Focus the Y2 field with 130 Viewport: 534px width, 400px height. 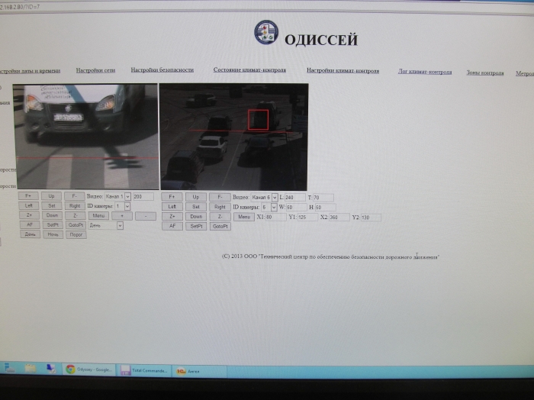[x=371, y=218]
